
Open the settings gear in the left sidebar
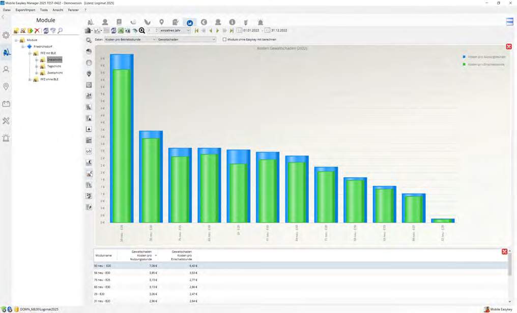(x=6, y=35)
